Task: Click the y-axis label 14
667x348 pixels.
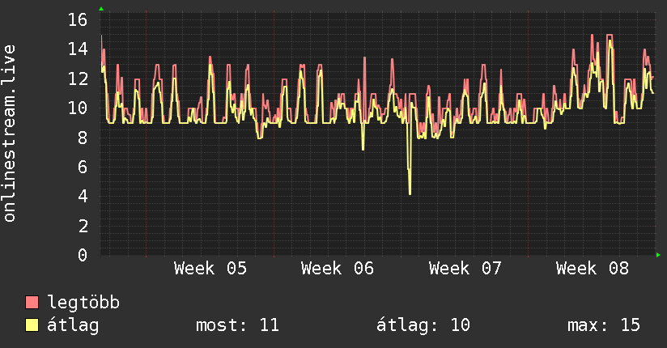Action: [x=78, y=49]
